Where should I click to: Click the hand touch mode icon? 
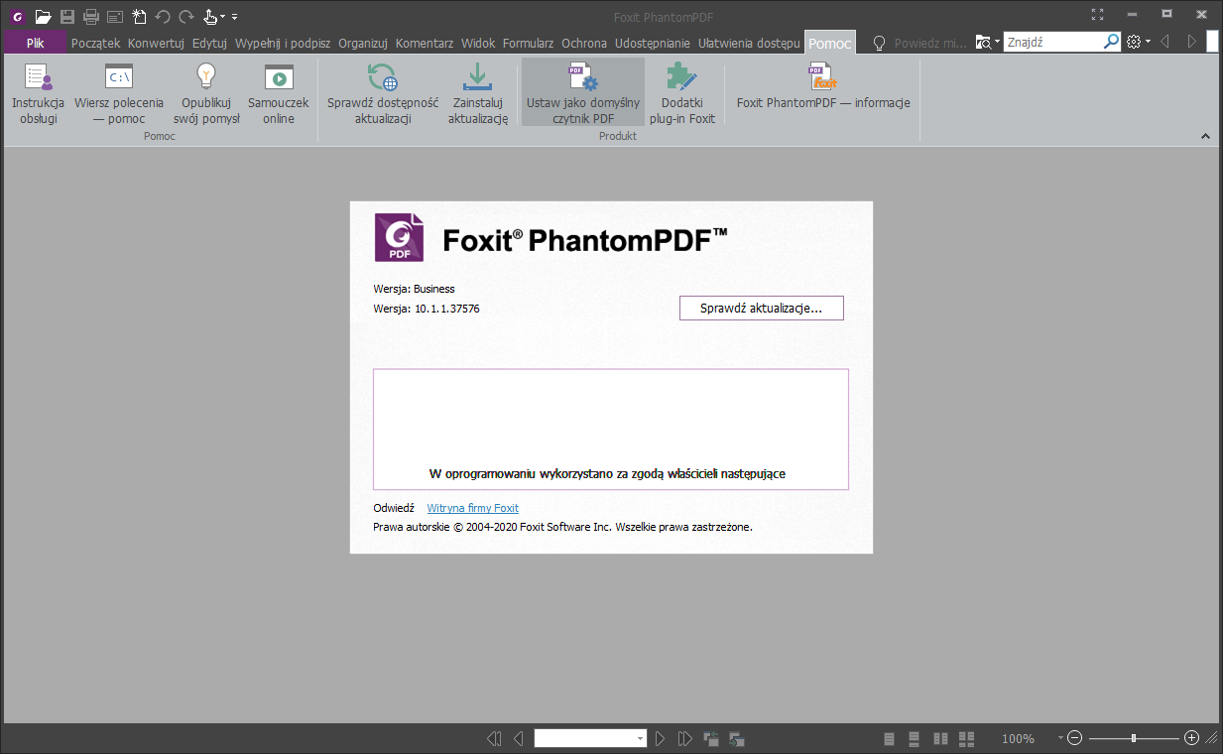210,16
